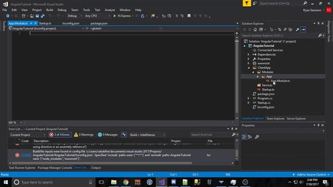Open the AngularTutorial (tsconfig project) dropdown

point(46,29)
